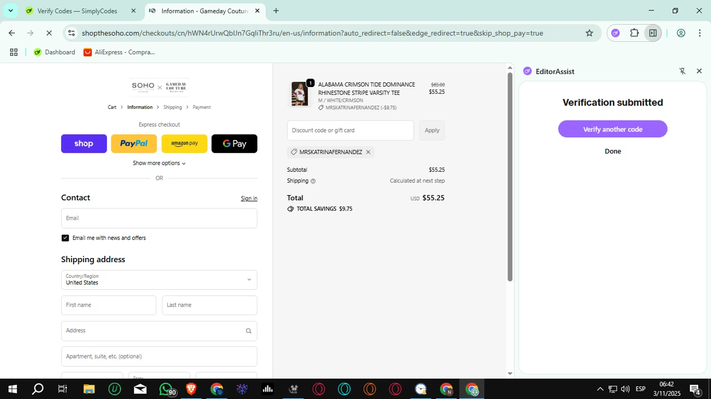
Task: Choose PayPal express checkout
Action: pyautogui.click(x=134, y=143)
